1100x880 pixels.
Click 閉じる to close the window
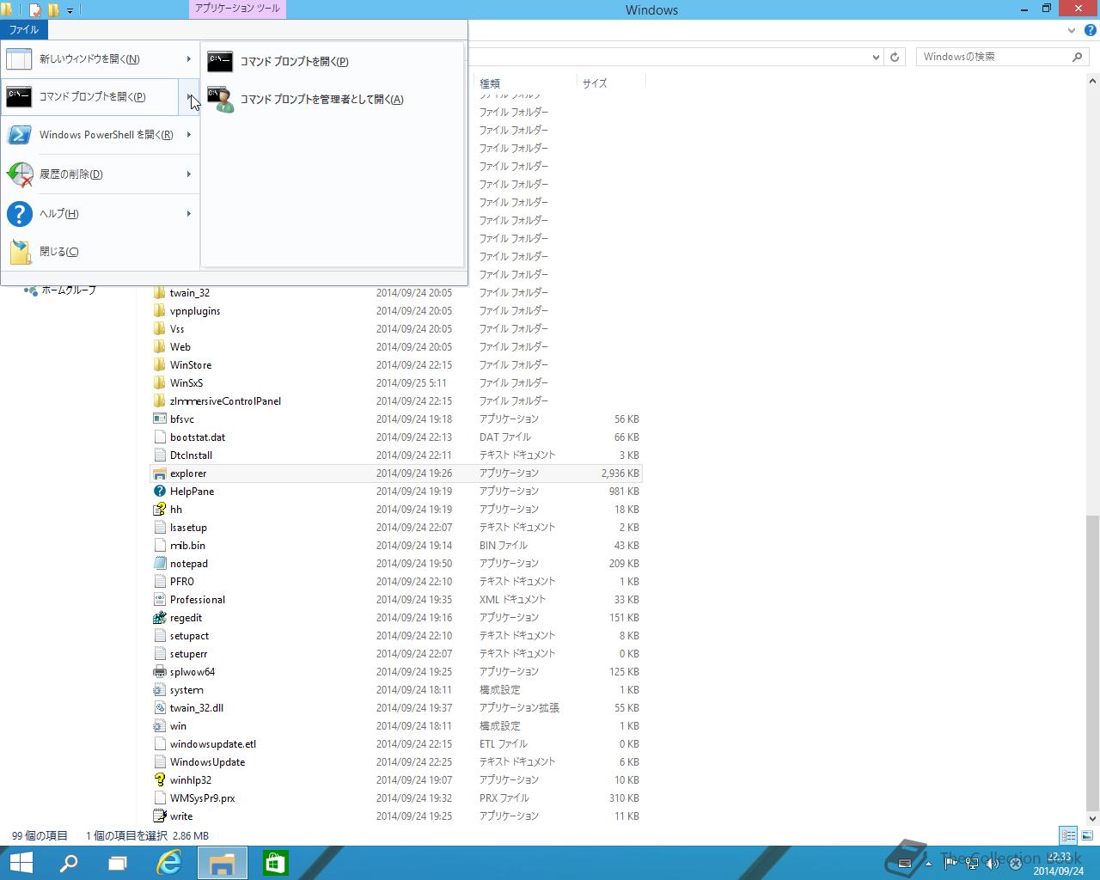pyautogui.click(x=100, y=252)
